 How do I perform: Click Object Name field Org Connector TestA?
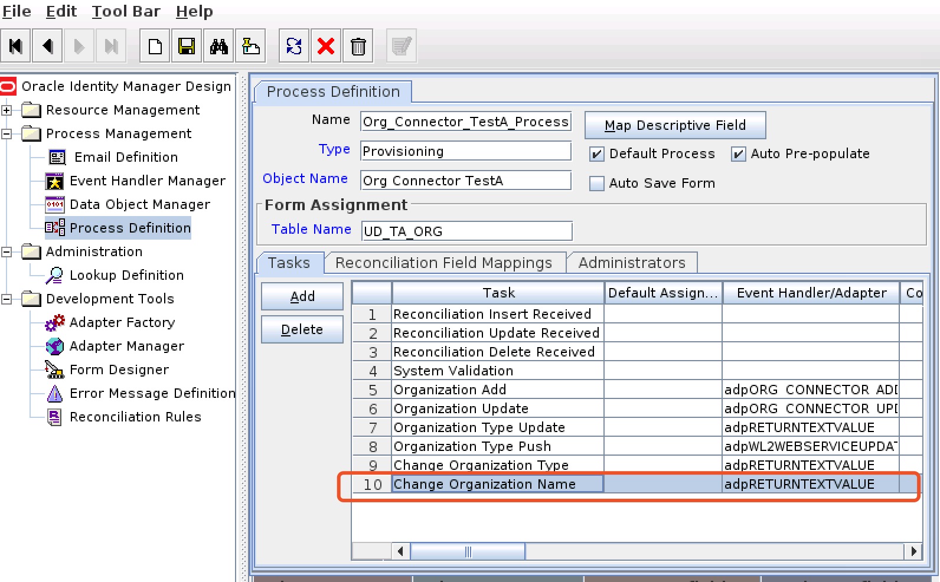[x=466, y=181]
